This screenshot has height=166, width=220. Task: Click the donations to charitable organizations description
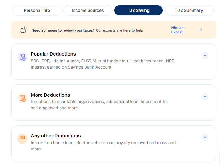click(x=99, y=105)
